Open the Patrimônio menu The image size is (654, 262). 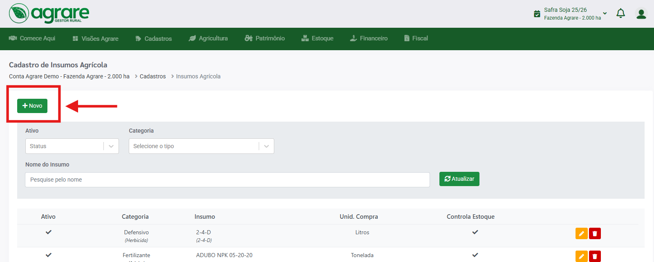[265, 38]
